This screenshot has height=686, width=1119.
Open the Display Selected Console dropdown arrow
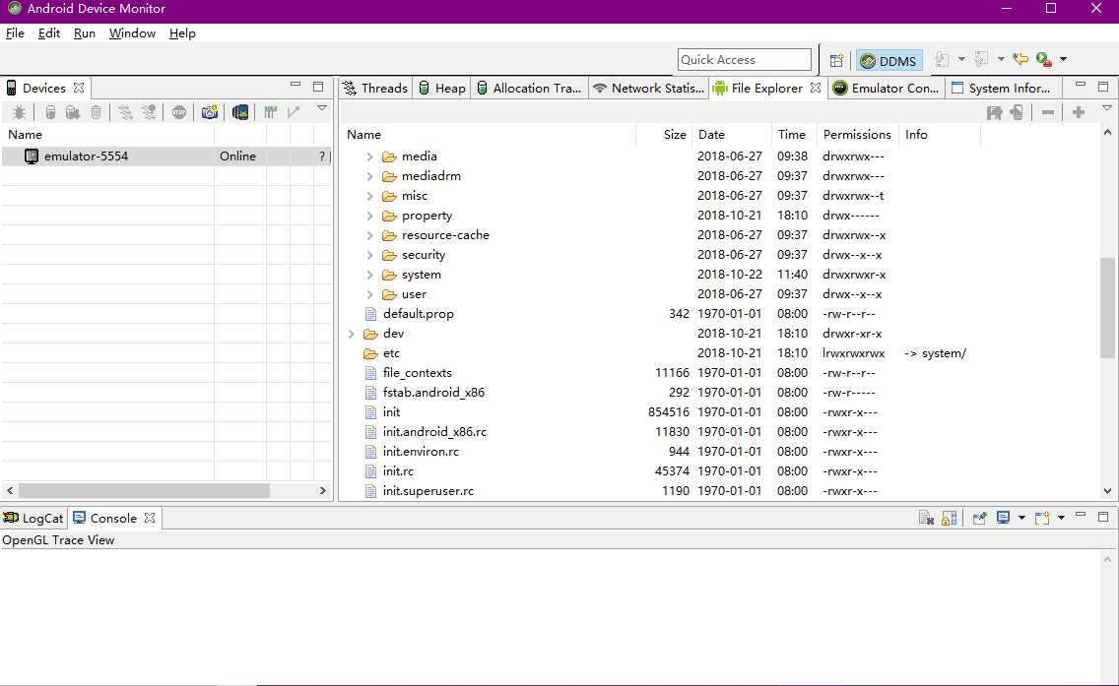1021,518
